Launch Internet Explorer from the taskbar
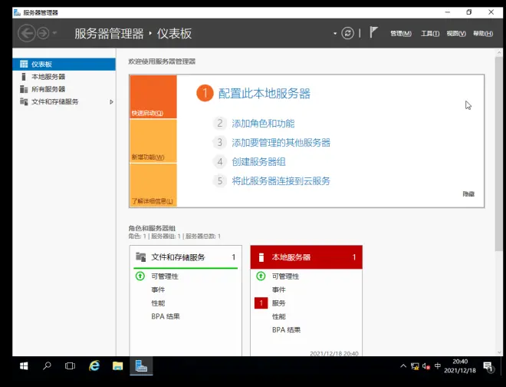This screenshot has width=506, height=387. 94,366
